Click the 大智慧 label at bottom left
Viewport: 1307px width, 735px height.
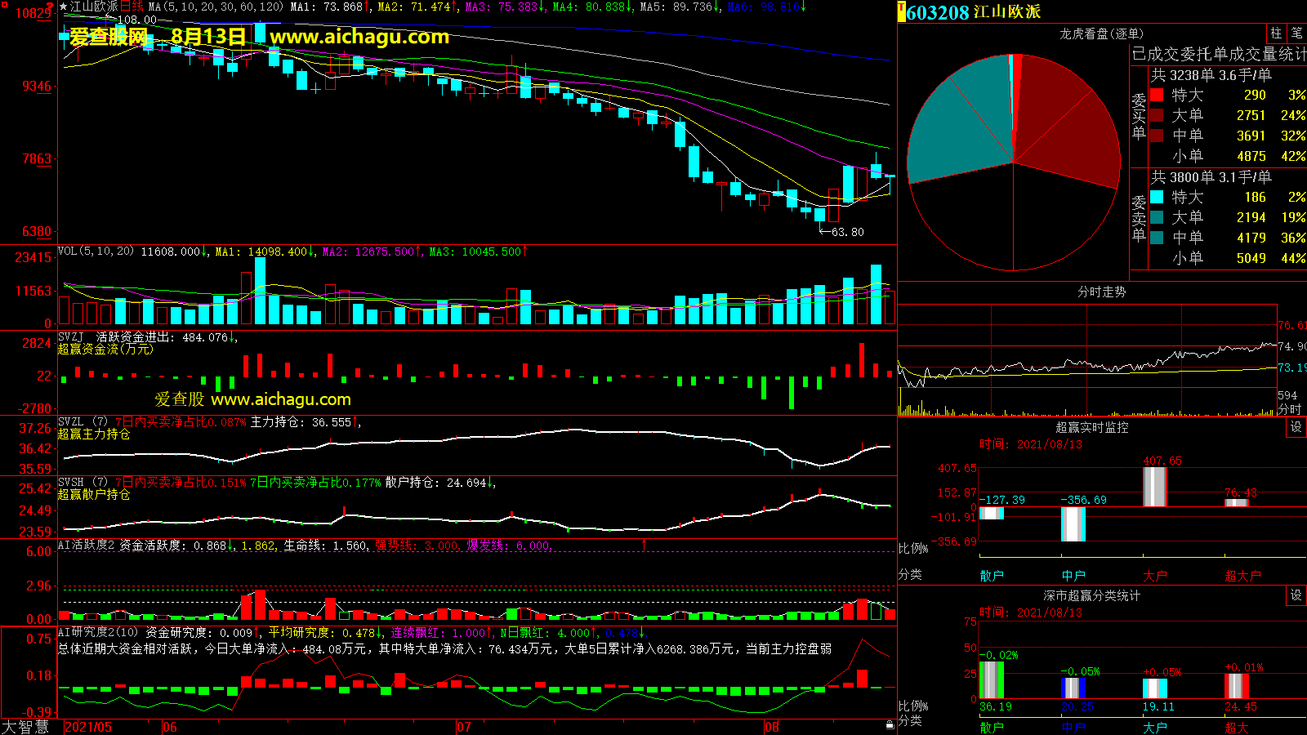tap(25, 727)
